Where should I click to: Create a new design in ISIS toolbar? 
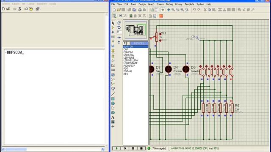coord(114,10)
